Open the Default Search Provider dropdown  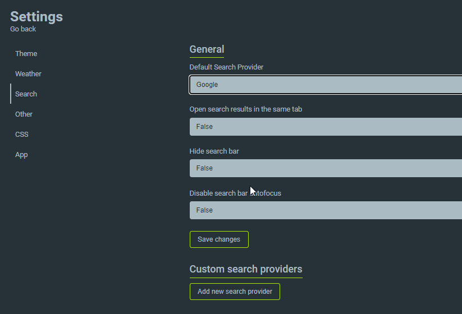tap(326, 85)
